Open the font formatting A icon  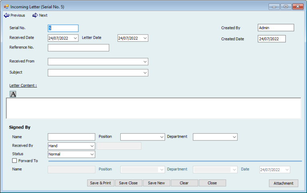pos(13,94)
